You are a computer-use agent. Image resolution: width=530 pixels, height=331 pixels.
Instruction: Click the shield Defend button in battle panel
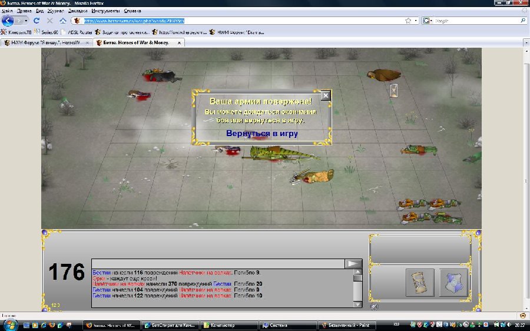(453, 283)
